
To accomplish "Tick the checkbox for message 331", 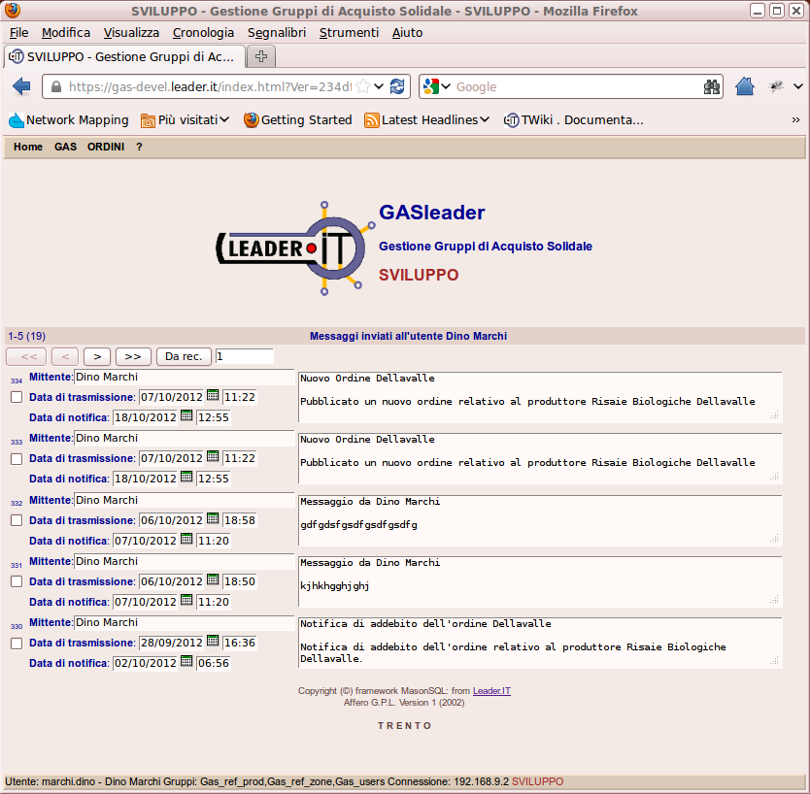I will [17, 581].
